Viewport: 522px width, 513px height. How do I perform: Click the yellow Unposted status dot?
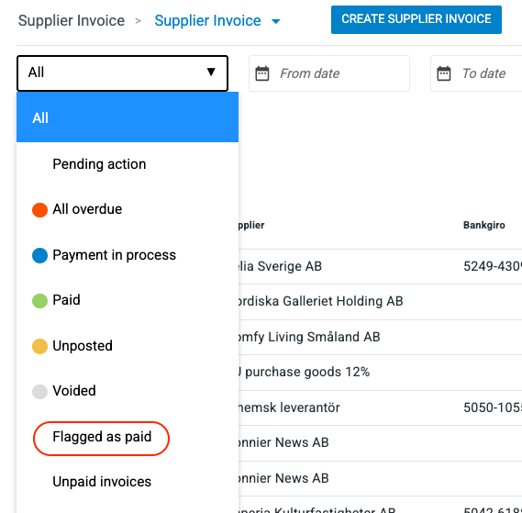39,346
